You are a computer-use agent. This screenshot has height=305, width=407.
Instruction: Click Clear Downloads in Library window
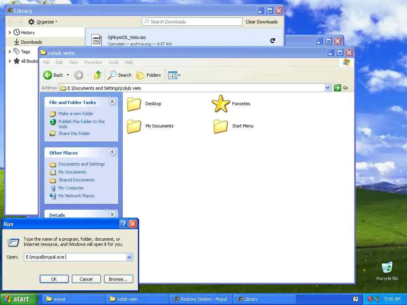(x=262, y=22)
